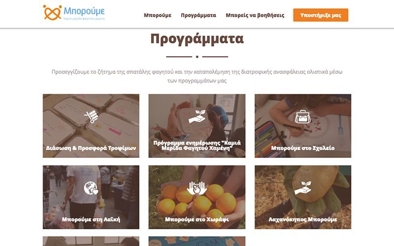The image size is (394, 246).
Task: Open Διάσωση & Προσφορά Τροφίμων link
Action: pos(91,148)
